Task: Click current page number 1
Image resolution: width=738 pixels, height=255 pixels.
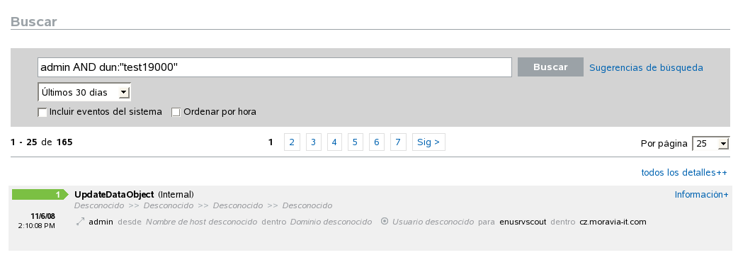Action: 271,142
